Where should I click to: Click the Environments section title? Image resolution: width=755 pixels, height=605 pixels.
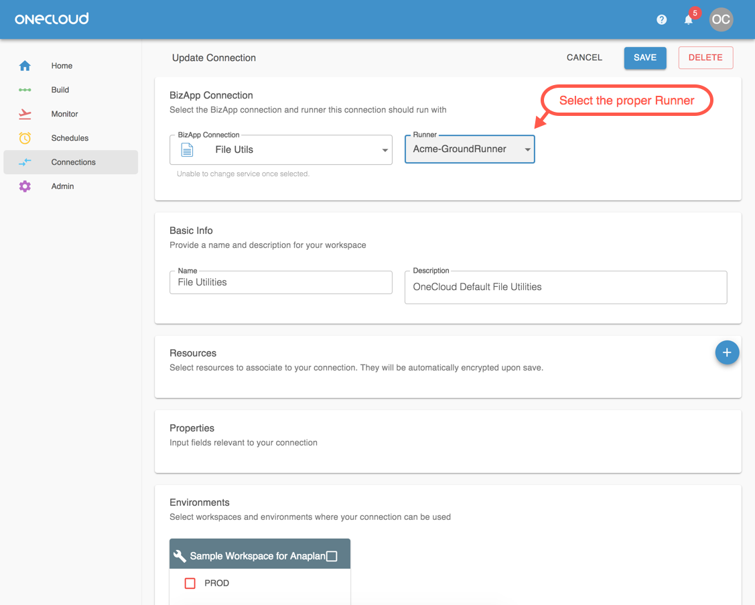click(200, 502)
